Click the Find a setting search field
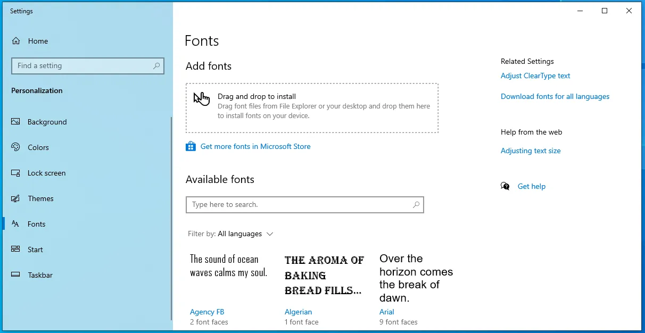 [x=82, y=66]
